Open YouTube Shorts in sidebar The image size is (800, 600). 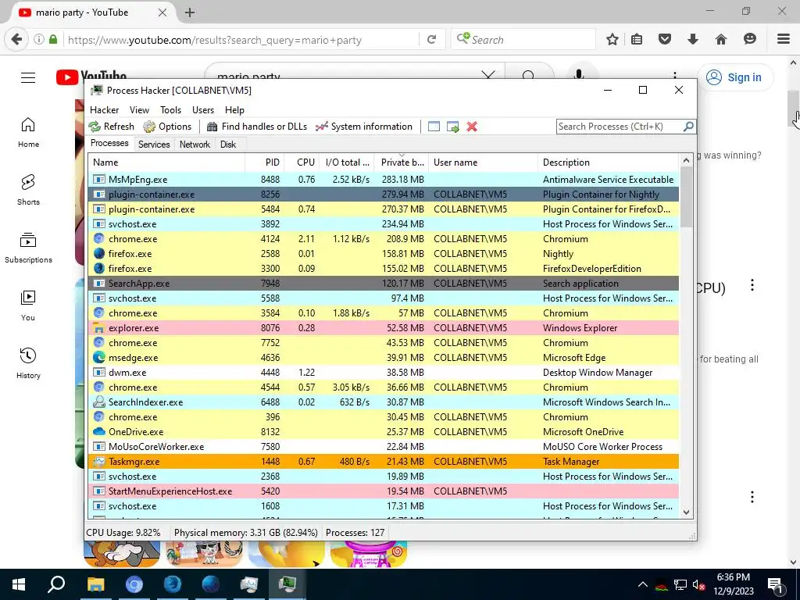pos(28,190)
